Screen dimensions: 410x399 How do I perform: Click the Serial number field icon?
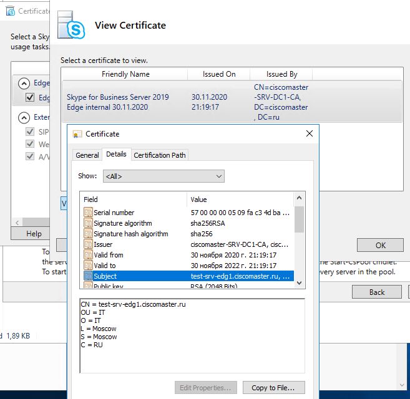coord(88,213)
